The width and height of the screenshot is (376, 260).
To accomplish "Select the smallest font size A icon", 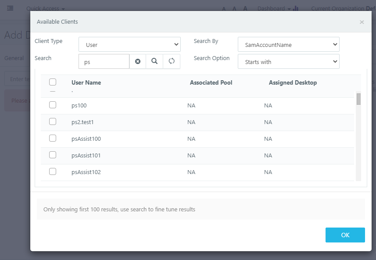I will [224, 9].
